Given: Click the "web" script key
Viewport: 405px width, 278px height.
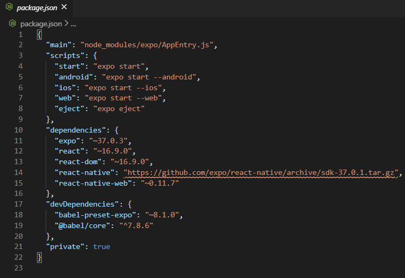Looking at the screenshot, I should [x=65, y=98].
